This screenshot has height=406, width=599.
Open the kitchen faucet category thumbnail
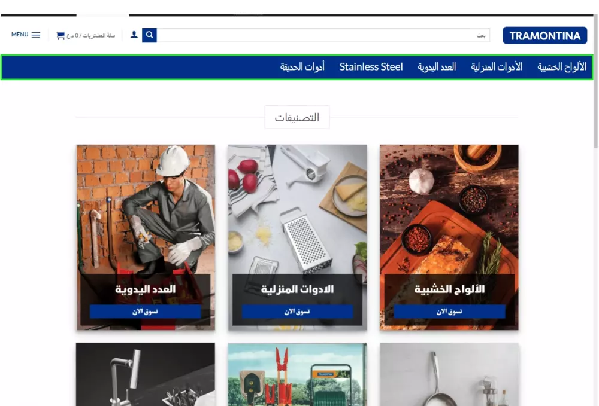point(146,374)
